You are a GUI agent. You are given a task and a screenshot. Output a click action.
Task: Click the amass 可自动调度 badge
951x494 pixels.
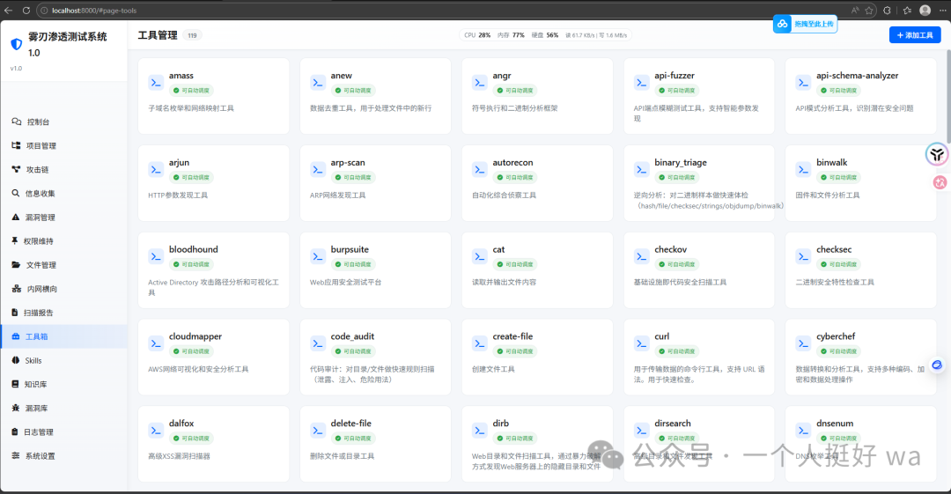coord(191,91)
